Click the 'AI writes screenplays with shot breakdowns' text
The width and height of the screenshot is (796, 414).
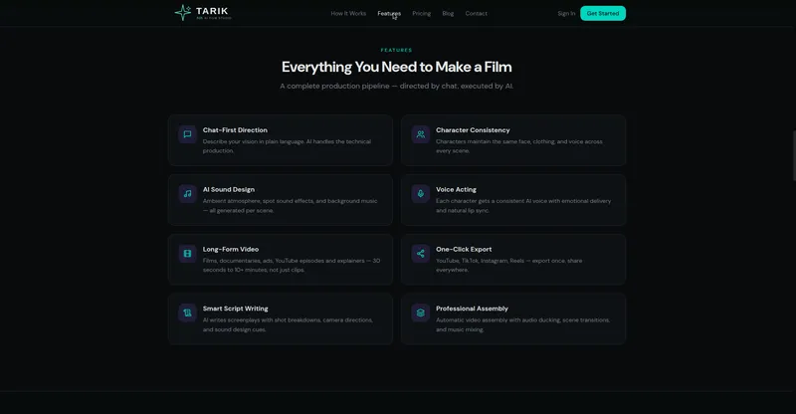(x=288, y=324)
